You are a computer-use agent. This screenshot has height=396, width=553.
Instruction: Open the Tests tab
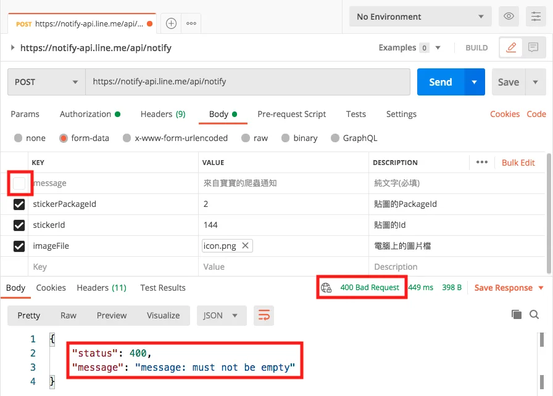coord(356,114)
